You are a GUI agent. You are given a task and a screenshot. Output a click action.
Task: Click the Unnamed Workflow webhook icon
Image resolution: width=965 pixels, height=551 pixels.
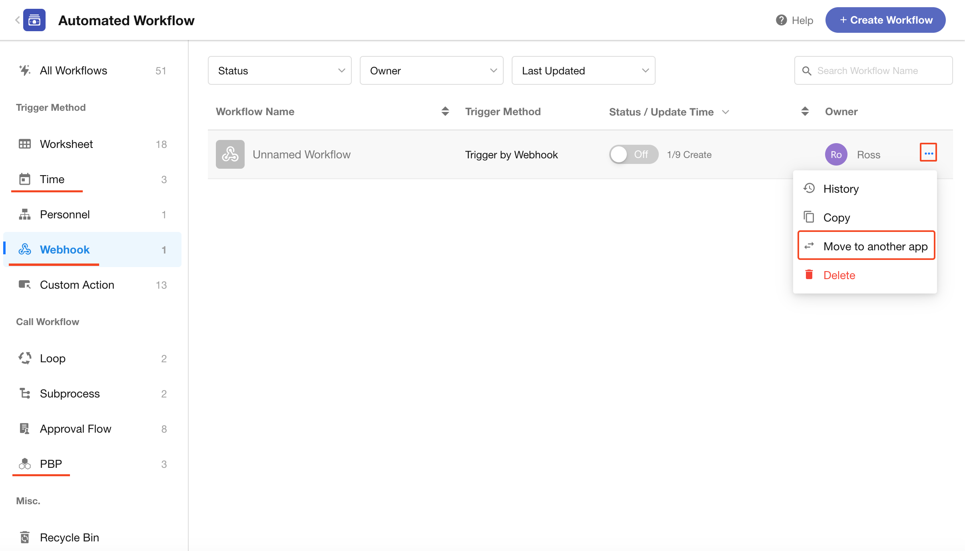[x=230, y=154]
